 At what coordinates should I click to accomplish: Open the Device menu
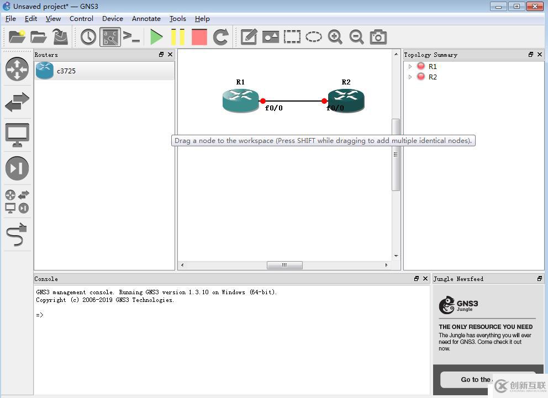click(x=112, y=19)
